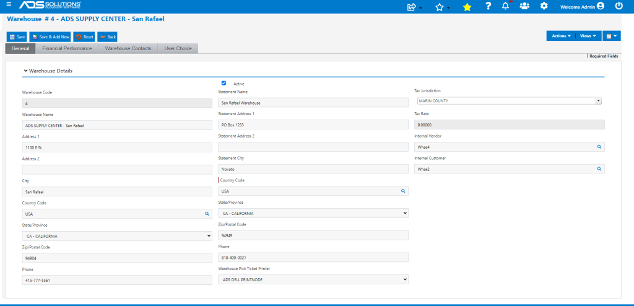Screen dimensions: 634x306
Task: Click the Statement City field Novato
Action: 313,168
